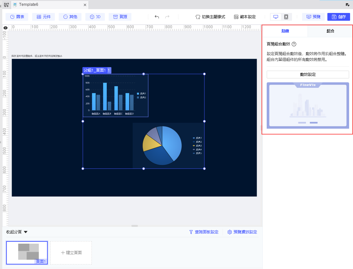The height and width of the screenshot is (269, 353).
Task: Click the 儲存 save button
Action: point(339,17)
